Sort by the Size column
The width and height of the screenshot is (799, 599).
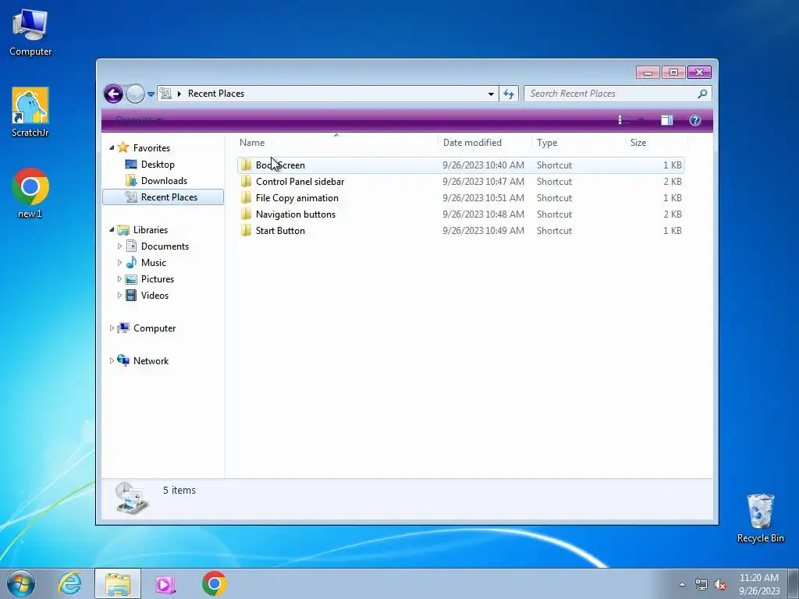(x=656, y=143)
